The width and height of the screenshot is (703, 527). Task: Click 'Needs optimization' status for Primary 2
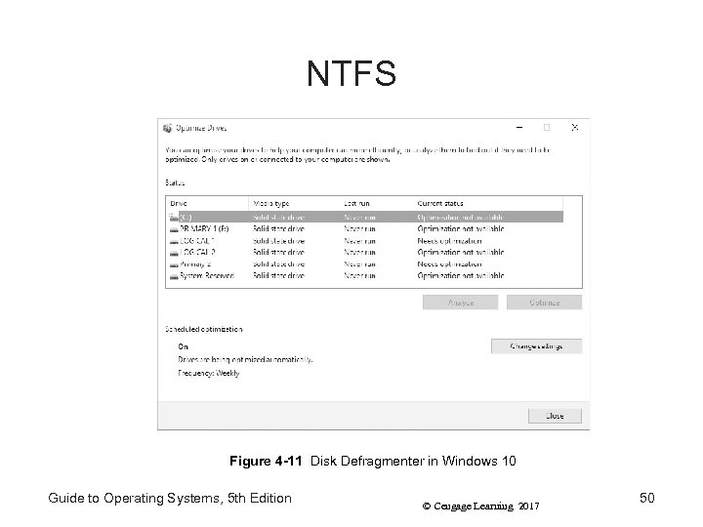pos(449,264)
